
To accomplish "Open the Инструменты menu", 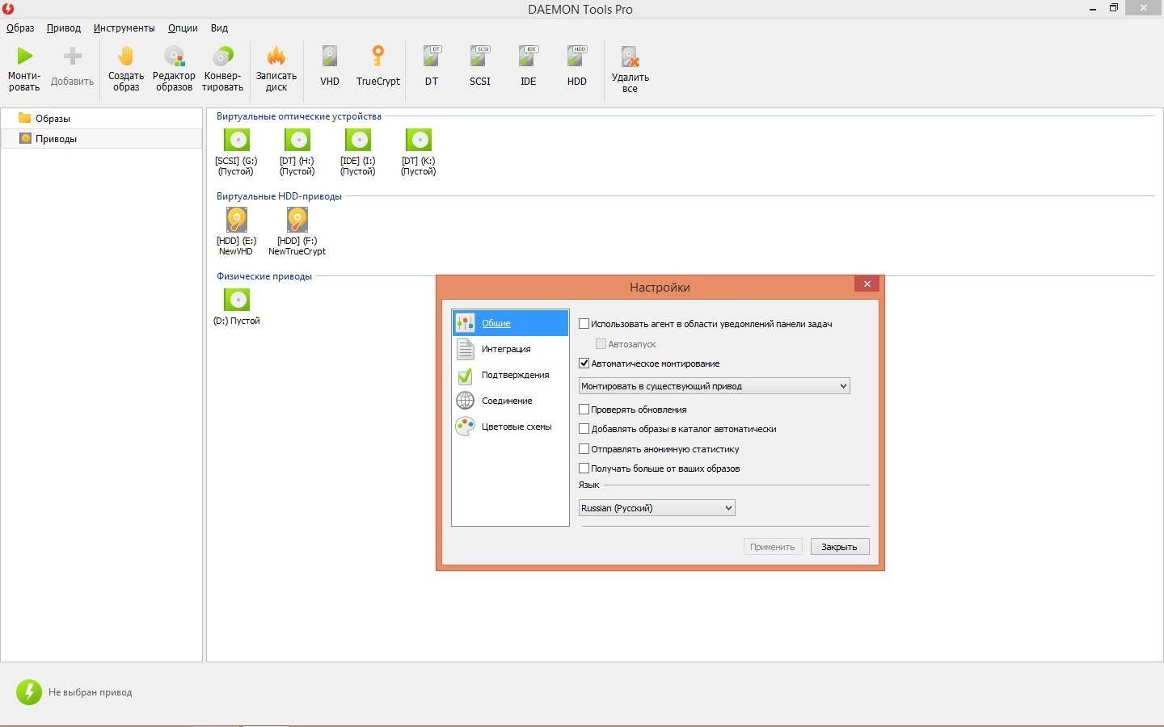I will click(x=124, y=27).
